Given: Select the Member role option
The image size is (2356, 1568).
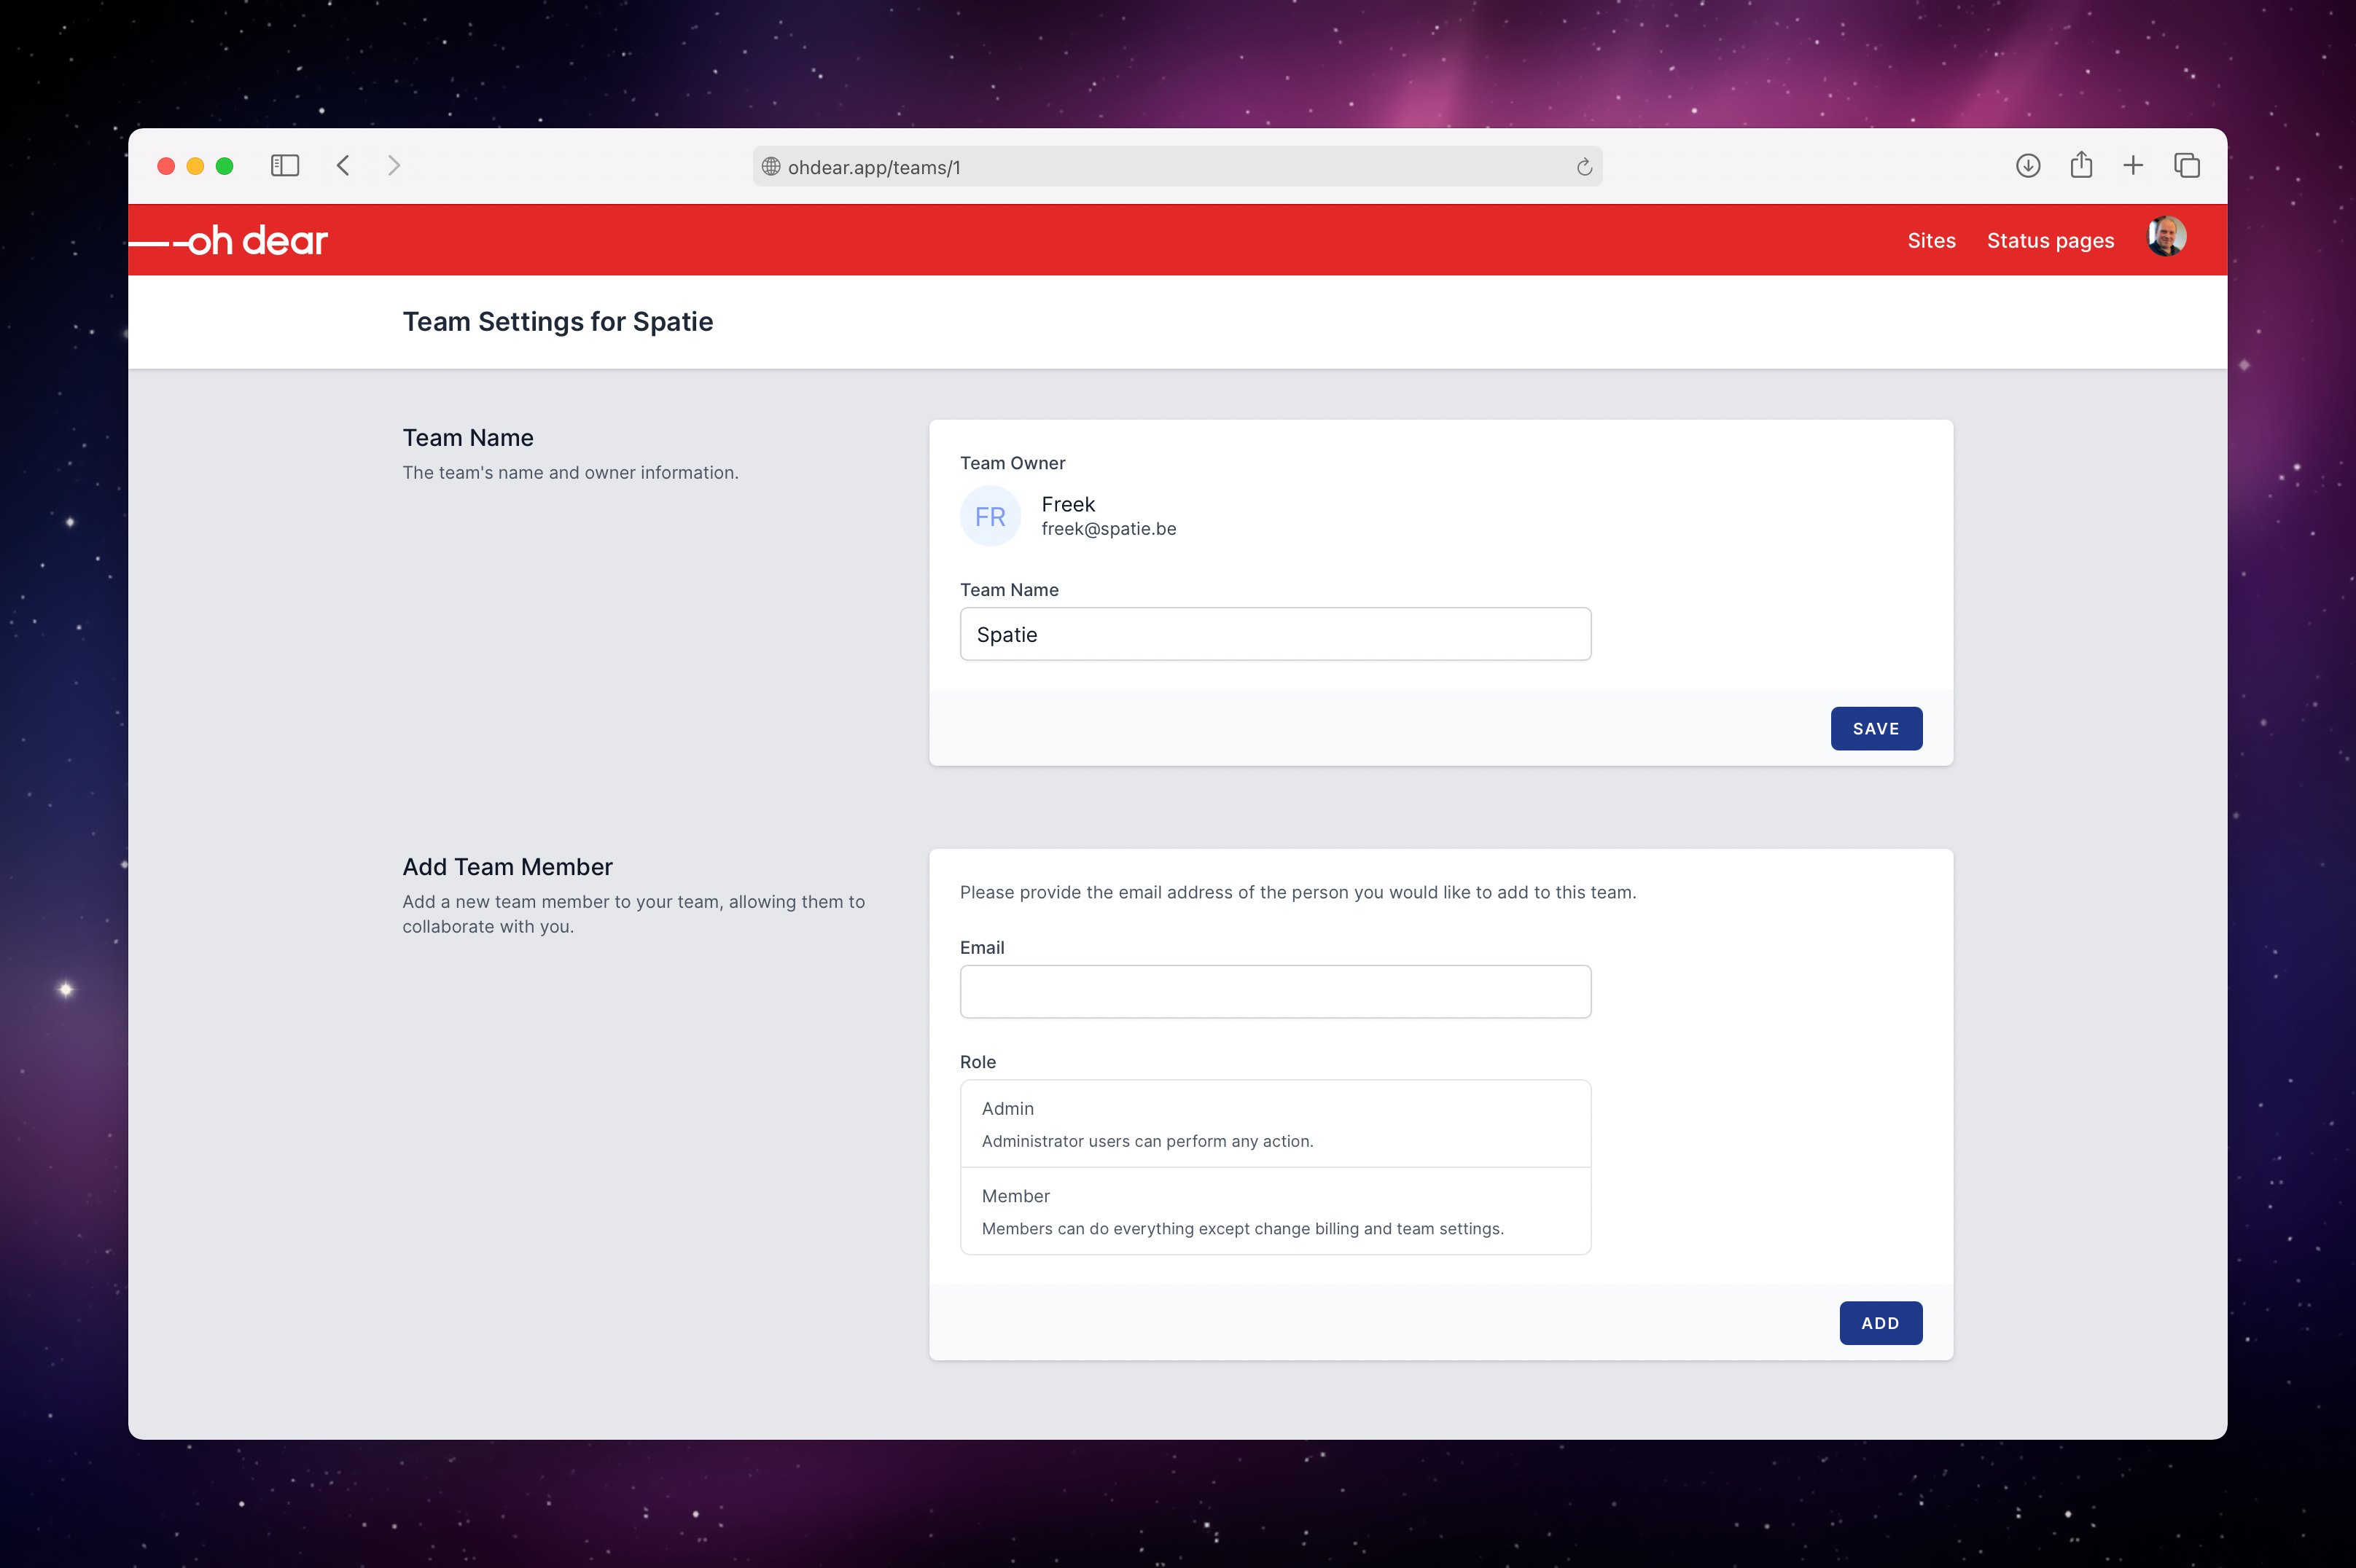Looking at the screenshot, I should tap(1276, 1211).
